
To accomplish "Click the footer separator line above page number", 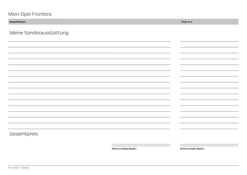I will tap(123, 165).
